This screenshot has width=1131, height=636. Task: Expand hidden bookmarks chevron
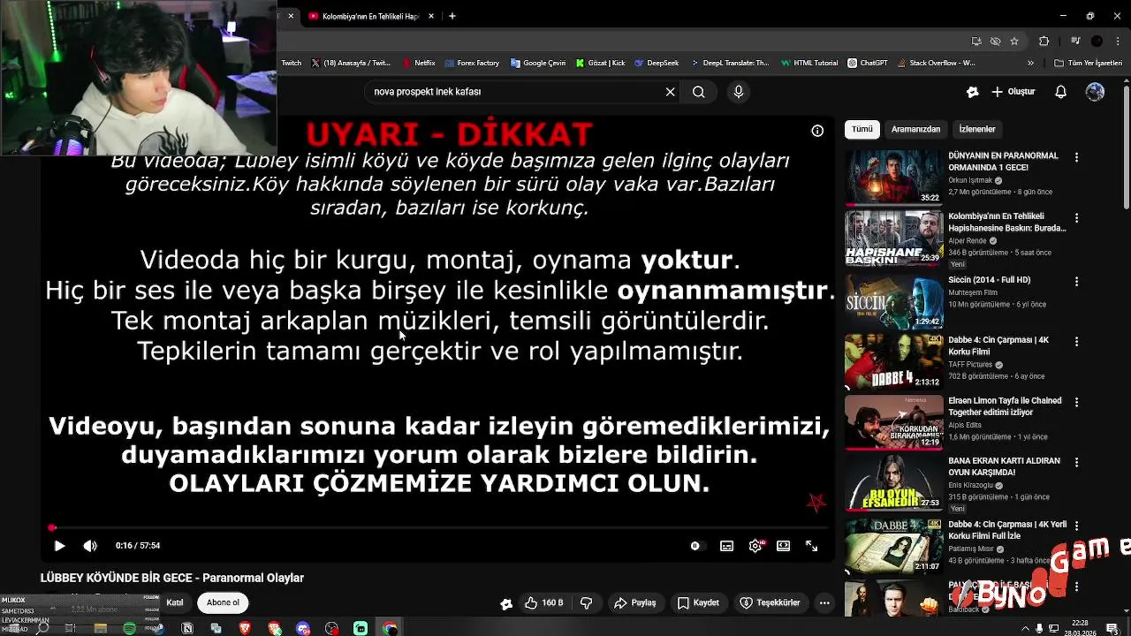coord(1030,64)
